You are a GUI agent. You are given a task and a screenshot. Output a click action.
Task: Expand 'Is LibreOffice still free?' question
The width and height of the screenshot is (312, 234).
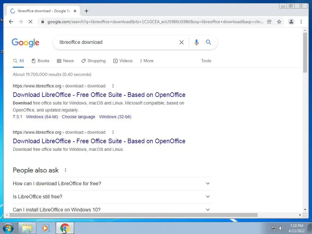tap(112, 197)
